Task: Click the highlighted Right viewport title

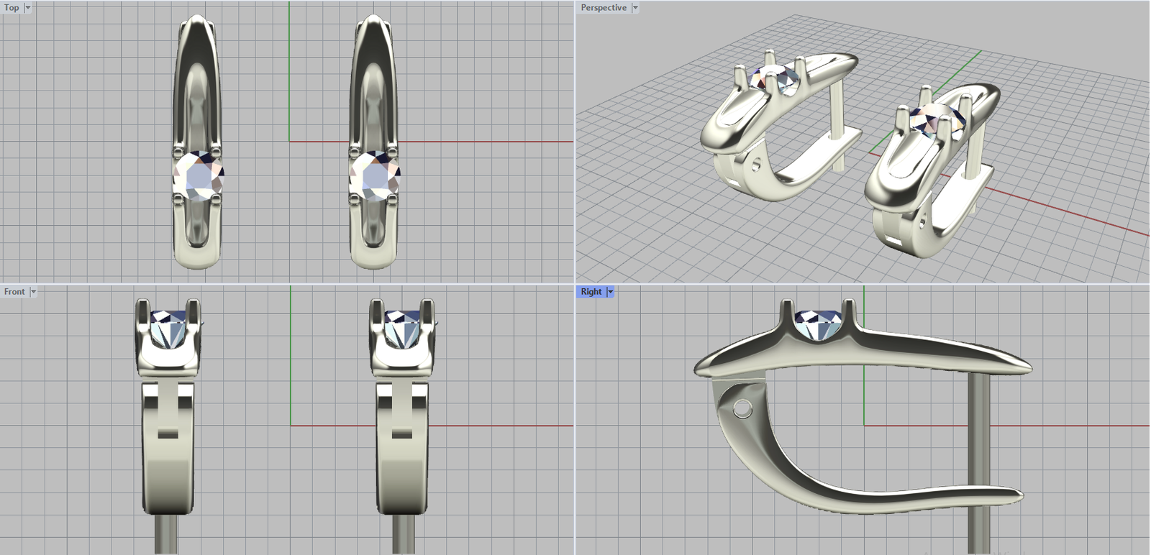Action: pyautogui.click(x=591, y=292)
